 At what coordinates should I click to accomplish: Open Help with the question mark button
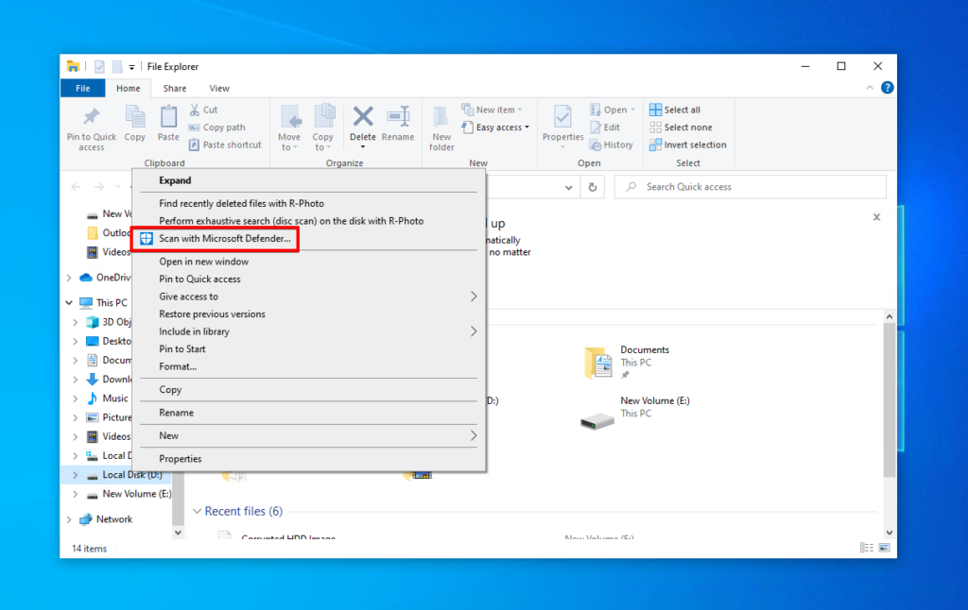tap(886, 87)
